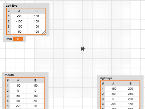Select row number 2 in right eye table
145x109 pixels.
pyautogui.click(x=103, y=94)
